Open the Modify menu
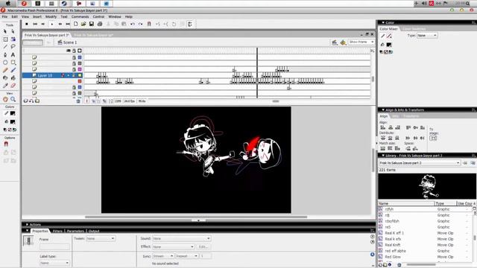The height and width of the screenshot is (268, 477). pyautogui.click(x=51, y=16)
